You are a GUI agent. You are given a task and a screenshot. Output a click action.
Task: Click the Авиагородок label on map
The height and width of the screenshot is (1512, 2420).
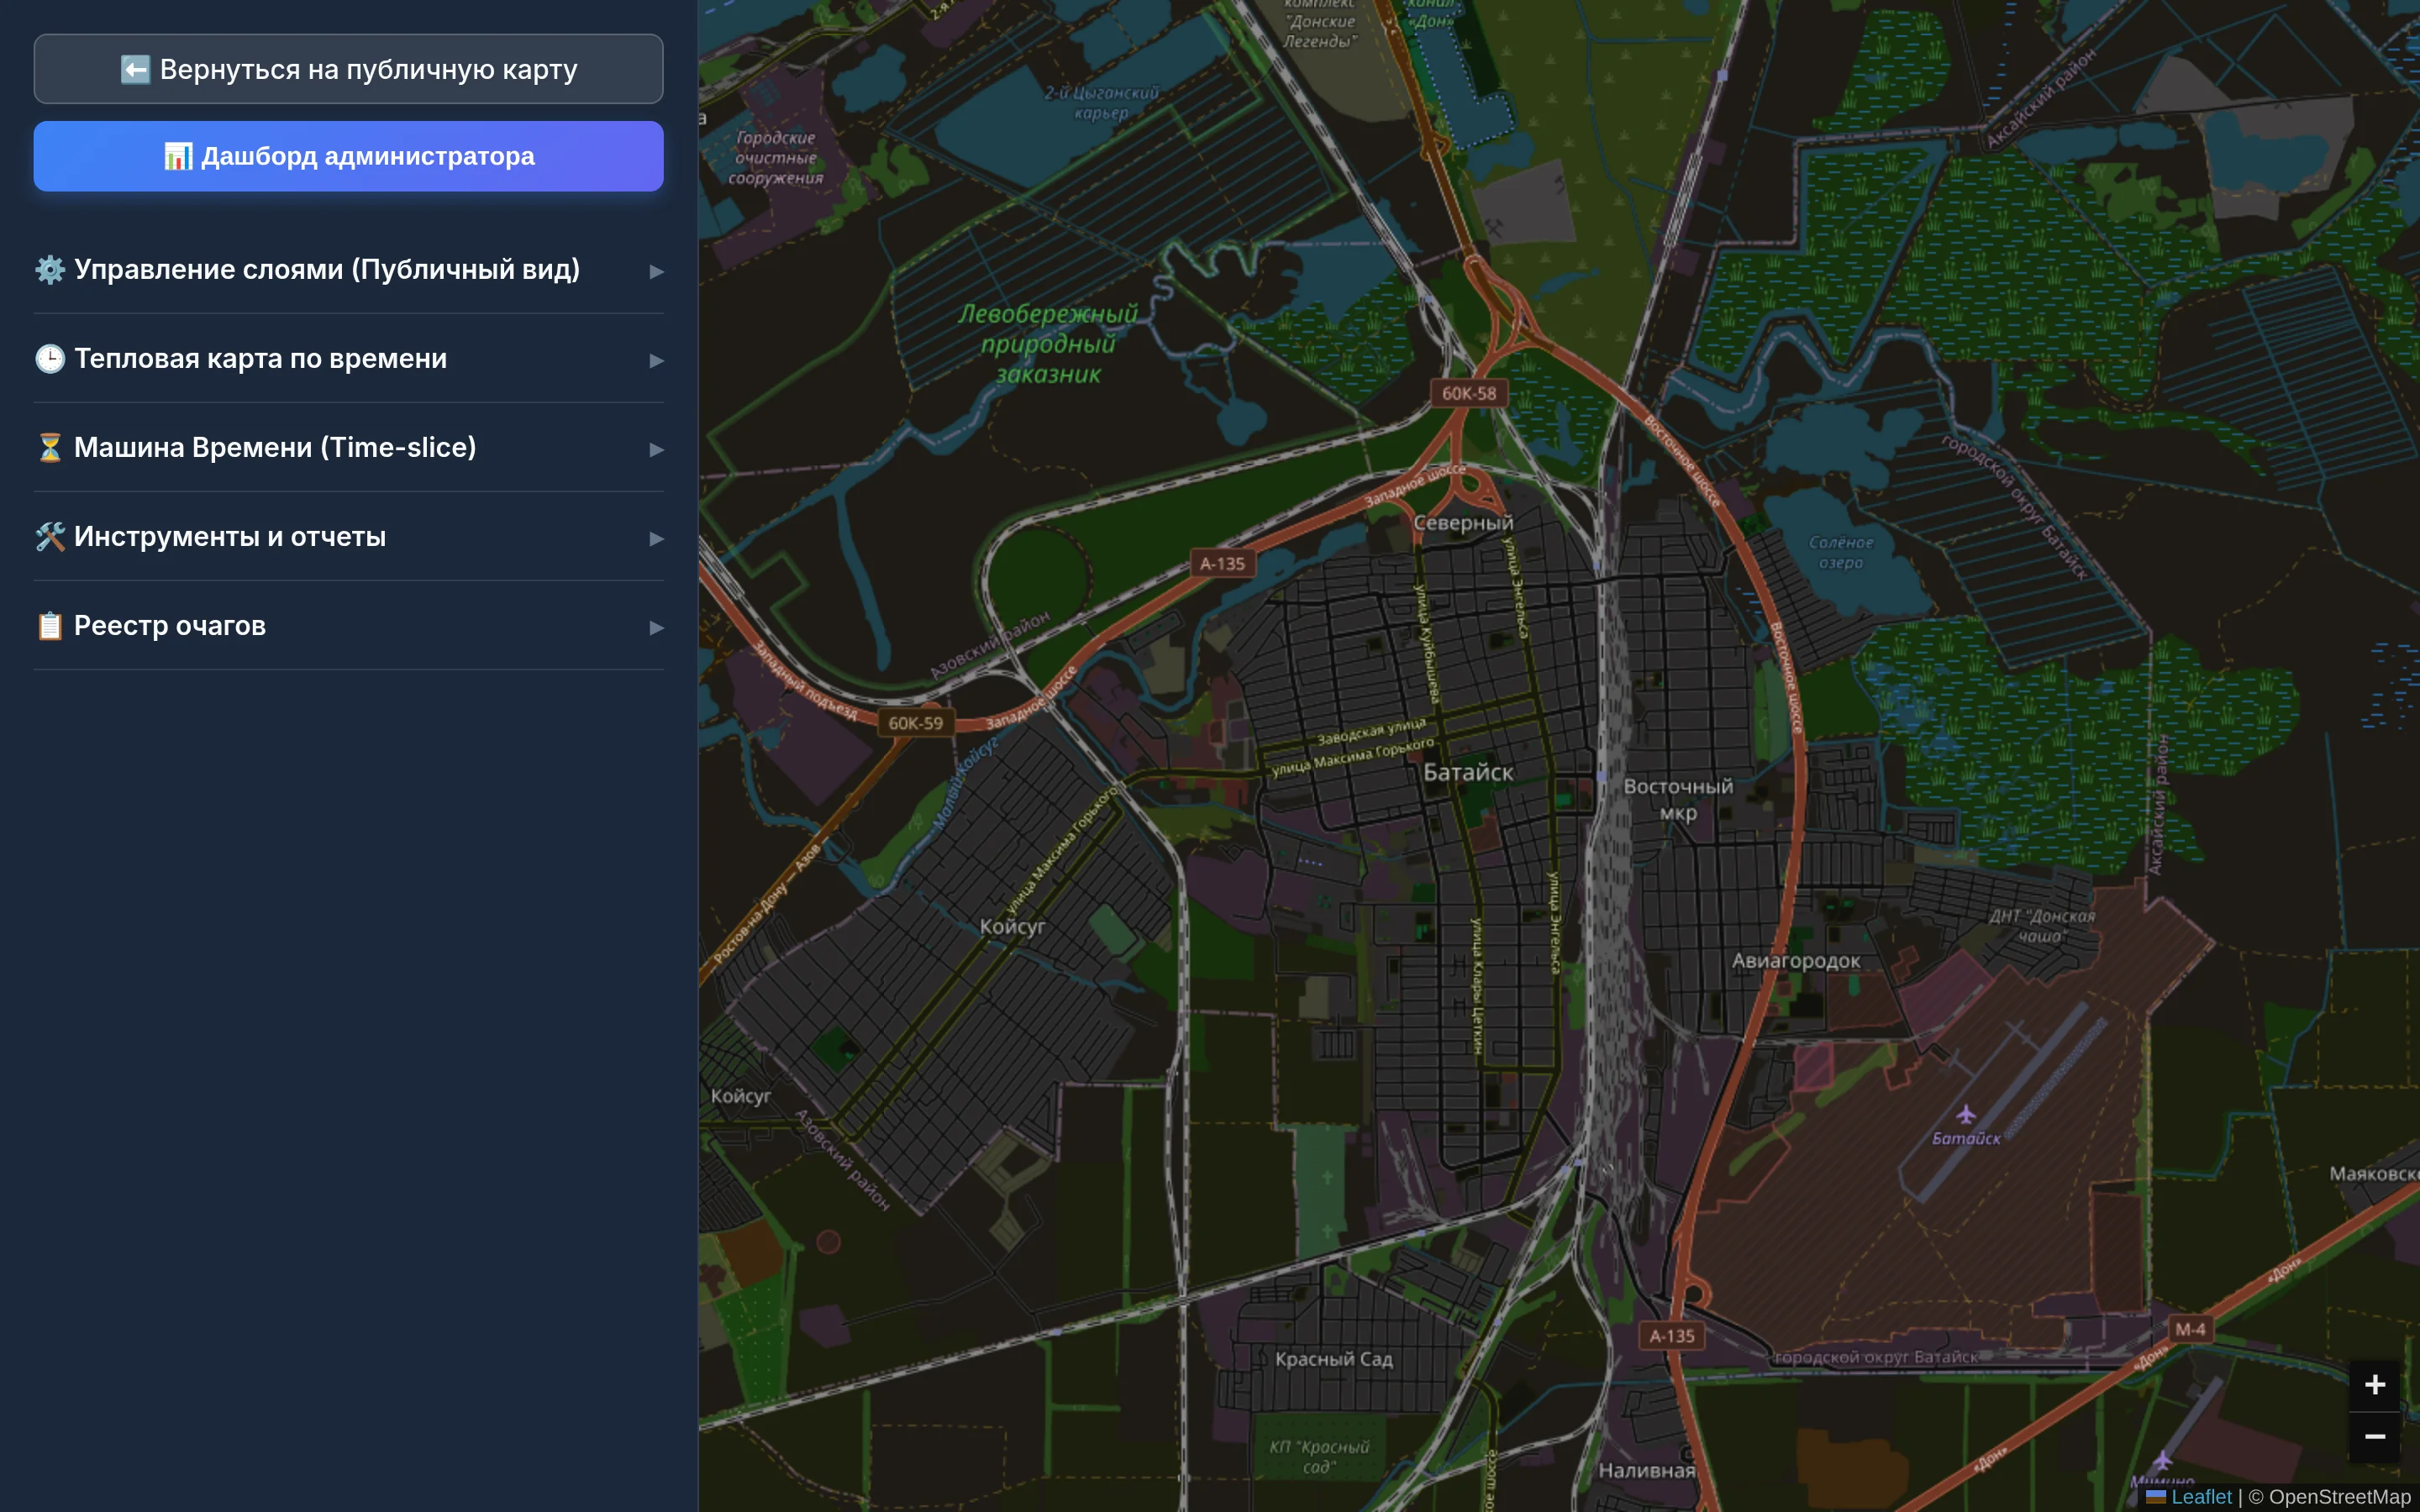point(1796,961)
